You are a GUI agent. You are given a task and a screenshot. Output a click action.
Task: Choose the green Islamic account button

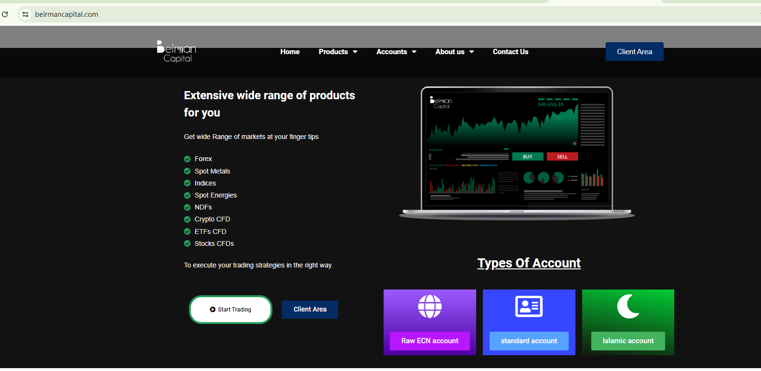(x=628, y=341)
